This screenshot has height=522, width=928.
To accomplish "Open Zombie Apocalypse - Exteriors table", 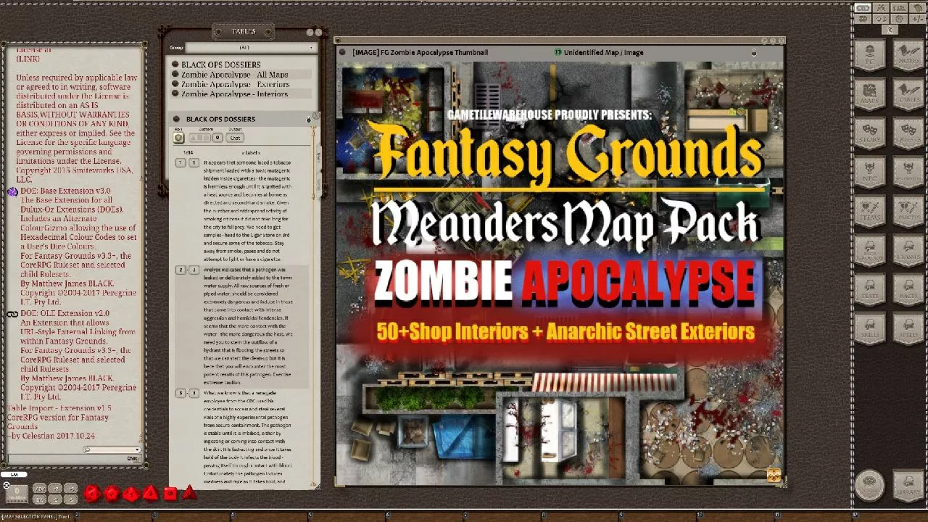I will click(235, 84).
